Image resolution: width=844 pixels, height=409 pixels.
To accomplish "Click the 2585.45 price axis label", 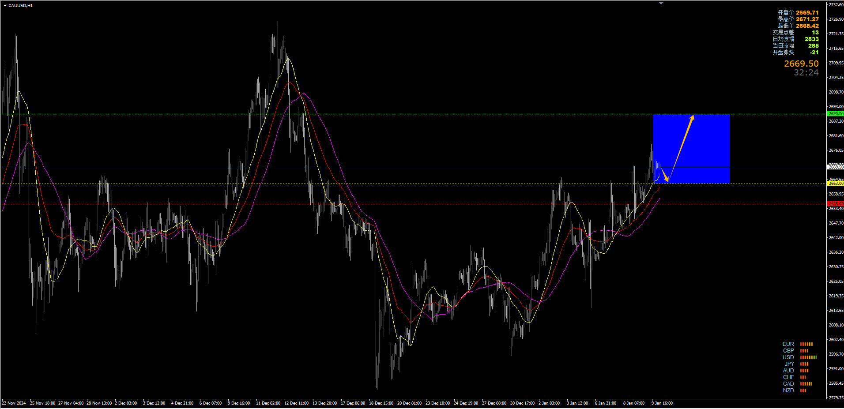I will 836,383.
